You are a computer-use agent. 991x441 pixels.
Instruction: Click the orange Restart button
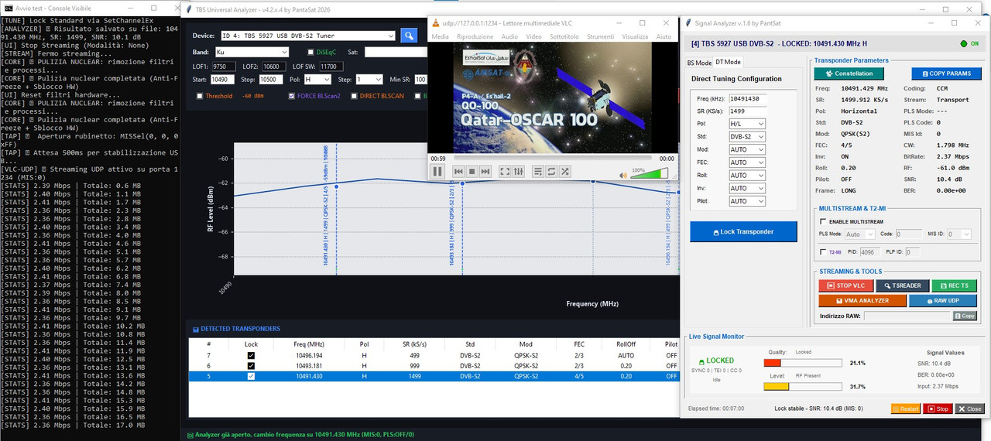[x=905, y=409]
